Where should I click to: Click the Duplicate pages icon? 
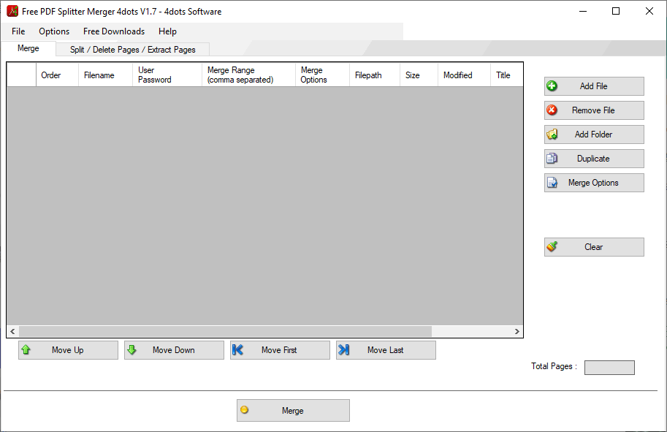(x=552, y=159)
